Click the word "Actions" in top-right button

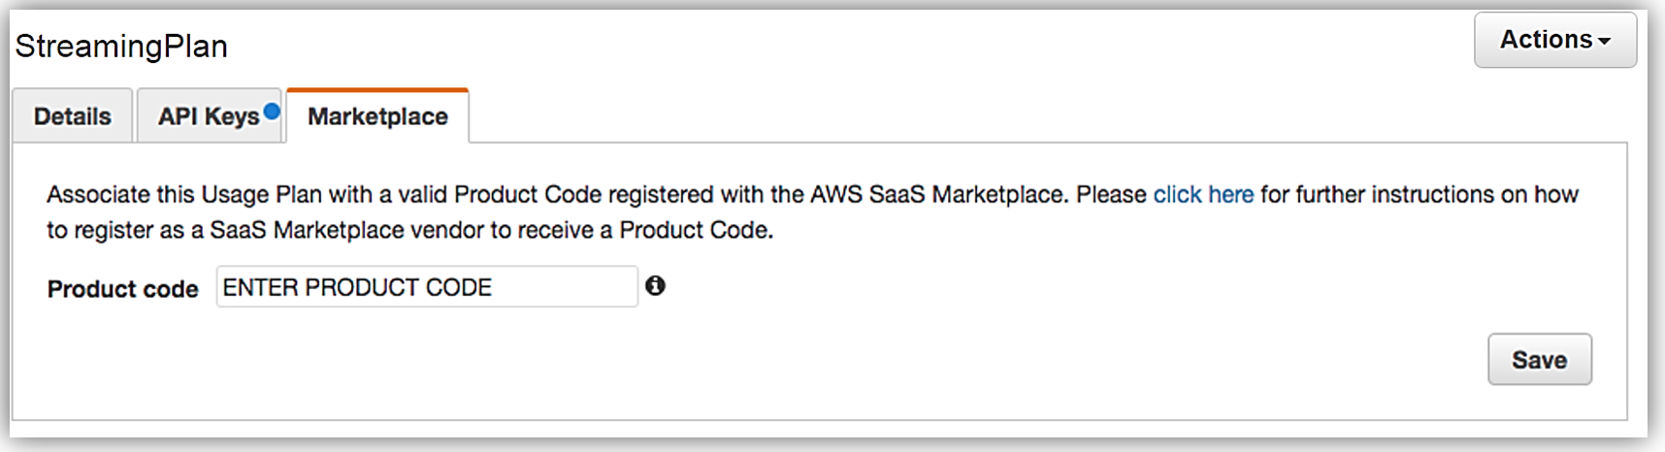click(x=1546, y=40)
